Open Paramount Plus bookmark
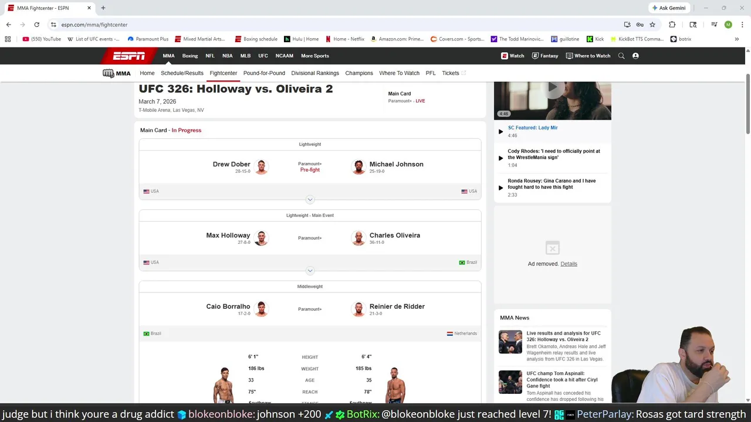 point(148,39)
